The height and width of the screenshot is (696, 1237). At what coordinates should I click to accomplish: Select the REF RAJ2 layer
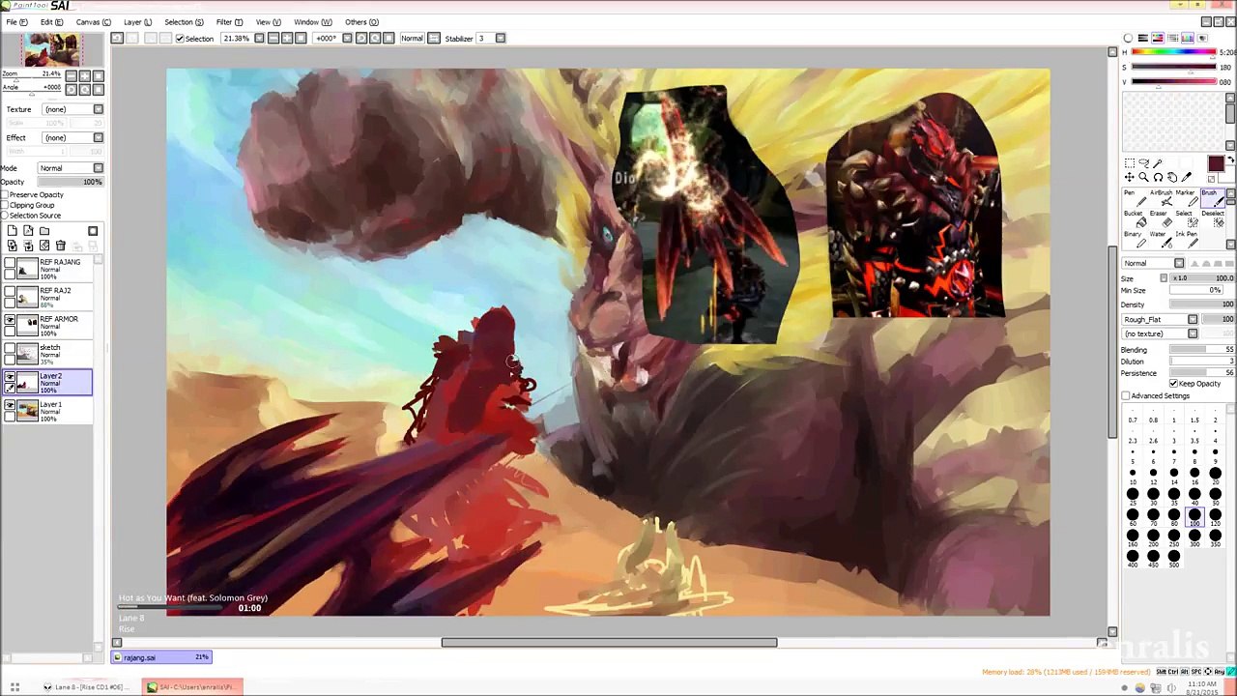pos(48,298)
